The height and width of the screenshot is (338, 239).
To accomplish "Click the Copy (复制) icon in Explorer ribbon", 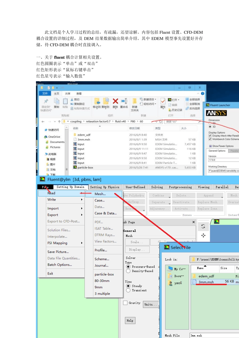I will [57, 101].
